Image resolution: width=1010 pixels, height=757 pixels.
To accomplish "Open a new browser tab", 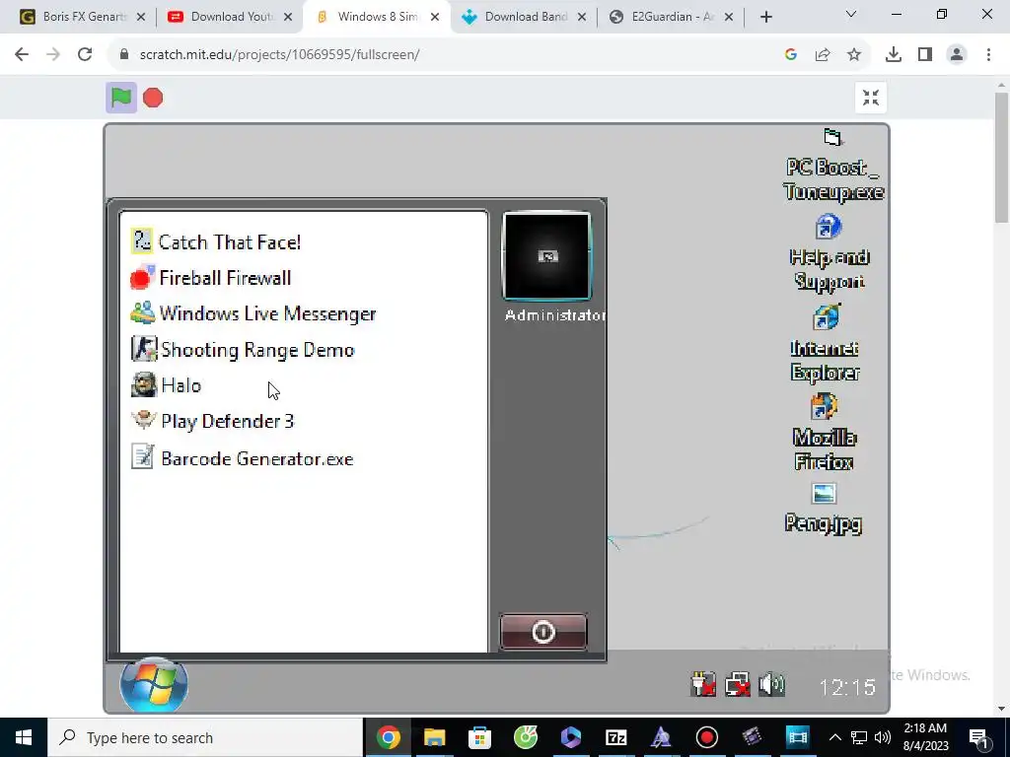I will click(x=765, y=17).
